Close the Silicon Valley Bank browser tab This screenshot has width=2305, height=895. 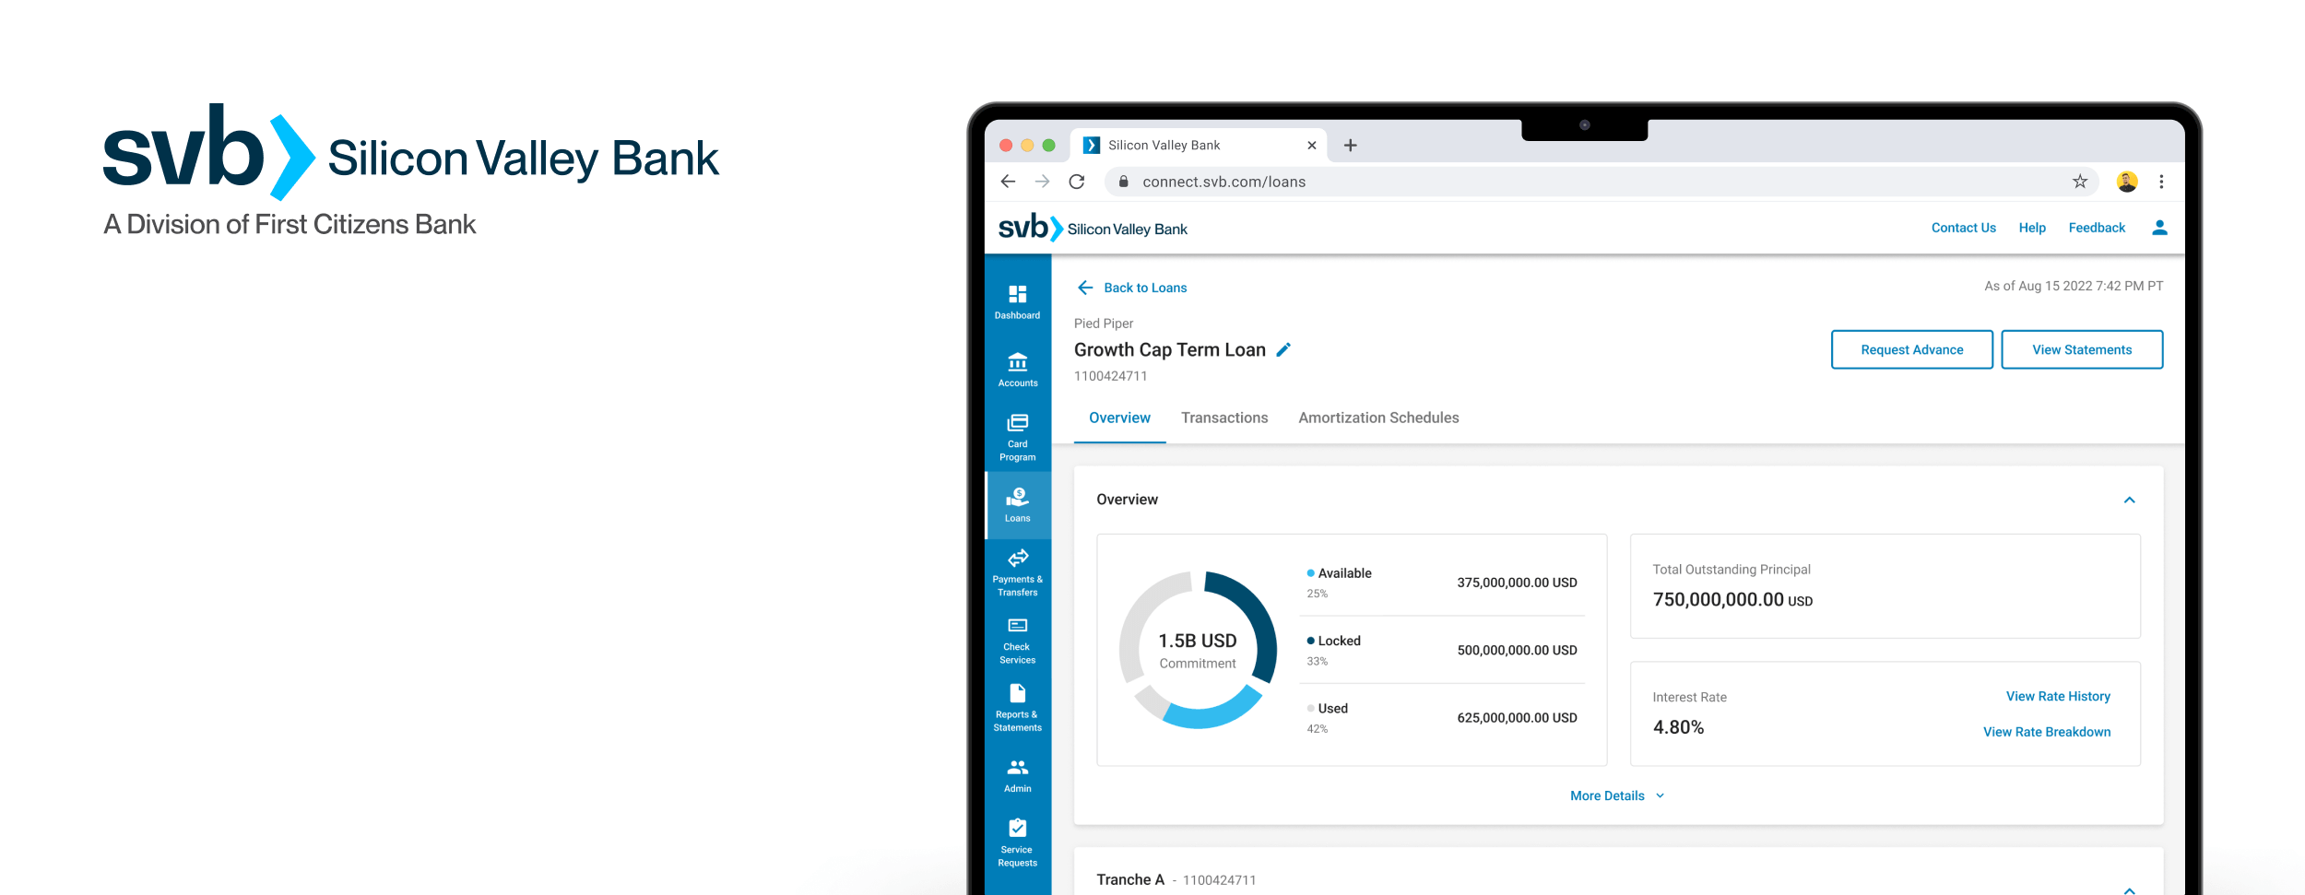coord(1311,146)
